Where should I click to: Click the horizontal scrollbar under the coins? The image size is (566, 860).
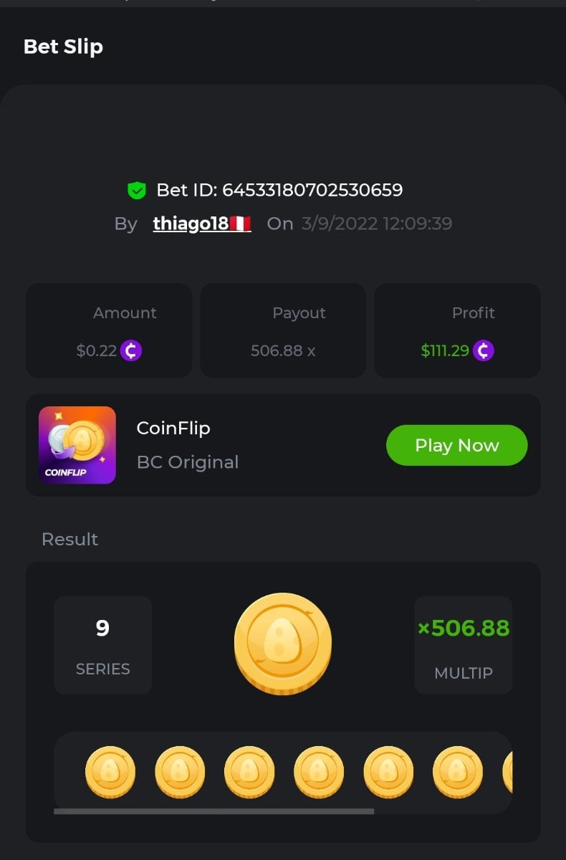[214, 811]
